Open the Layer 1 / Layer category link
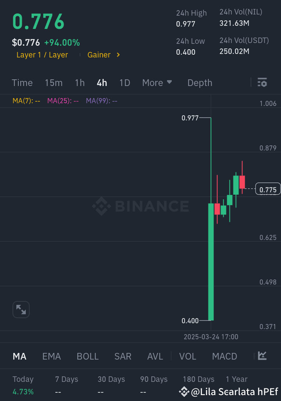This screenshot has width=281, height=401. pos(42,55)
